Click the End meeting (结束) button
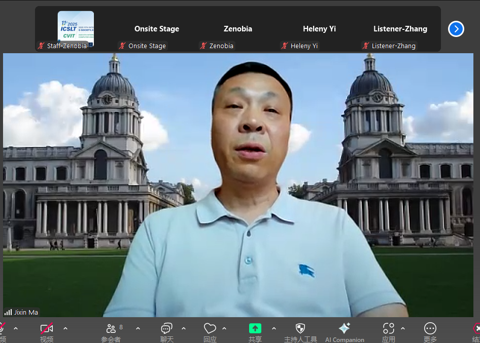 [x=476, y=329]
